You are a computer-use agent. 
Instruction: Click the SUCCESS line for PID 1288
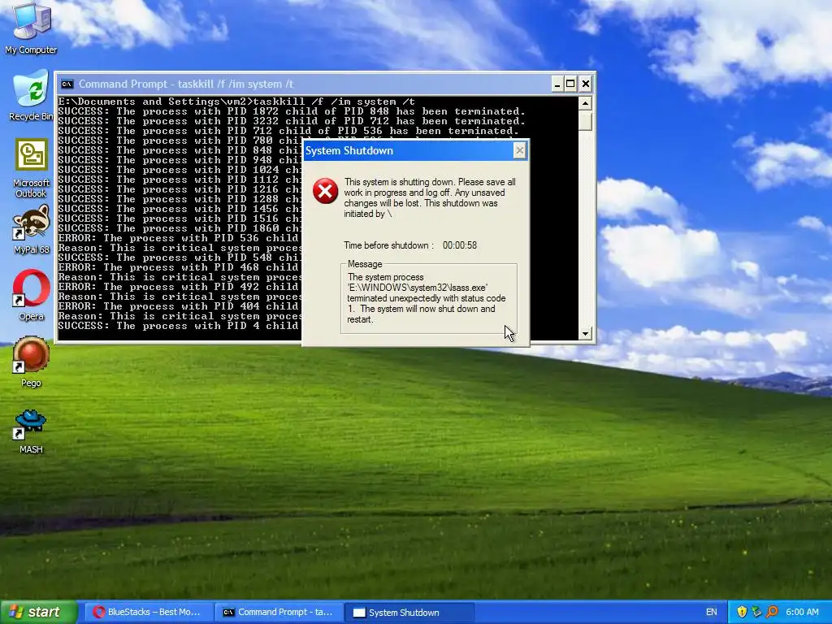point(180,199)
